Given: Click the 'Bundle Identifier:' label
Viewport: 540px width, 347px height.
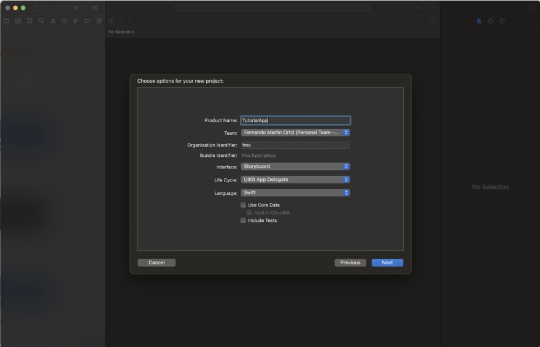Looking at the screenshot, I should click(x=218, y=156).
